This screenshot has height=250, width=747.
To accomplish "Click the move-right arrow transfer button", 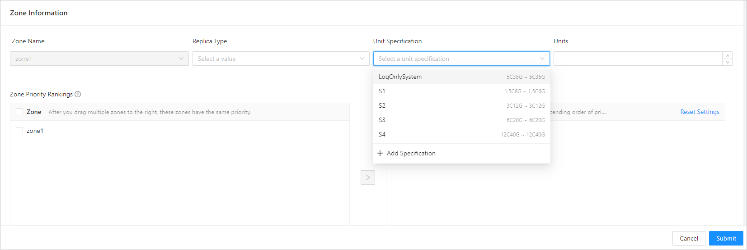I will 368,177.
